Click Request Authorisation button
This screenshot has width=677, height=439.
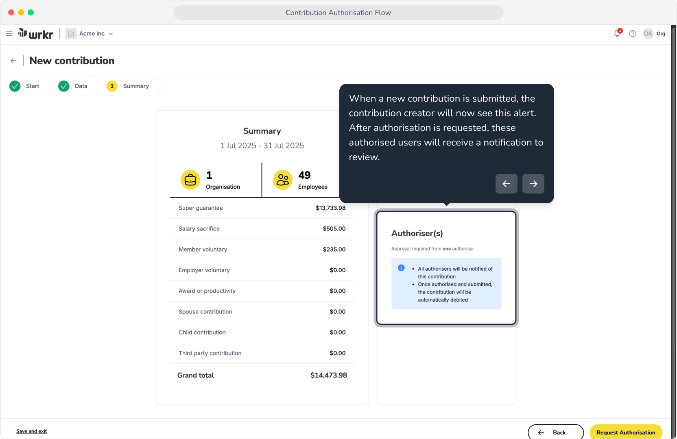pos(626,432)
